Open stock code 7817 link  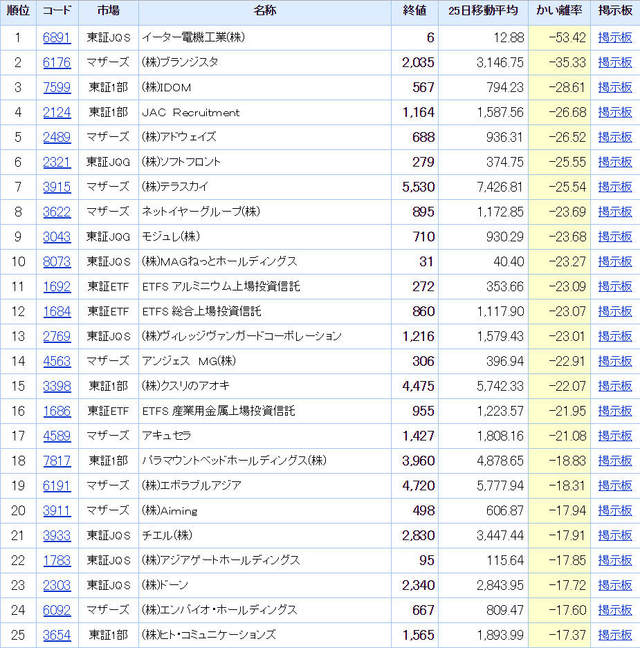pos(57,461)
